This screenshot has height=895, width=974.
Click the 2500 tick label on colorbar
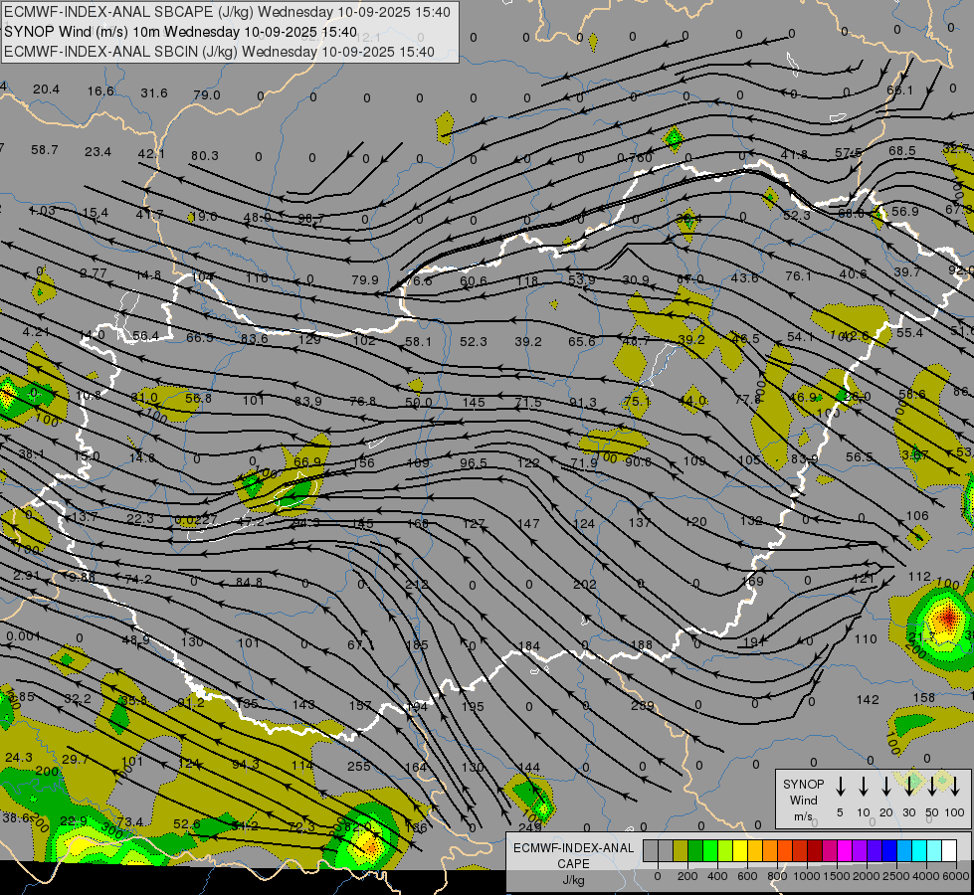[x=896, y=876]
